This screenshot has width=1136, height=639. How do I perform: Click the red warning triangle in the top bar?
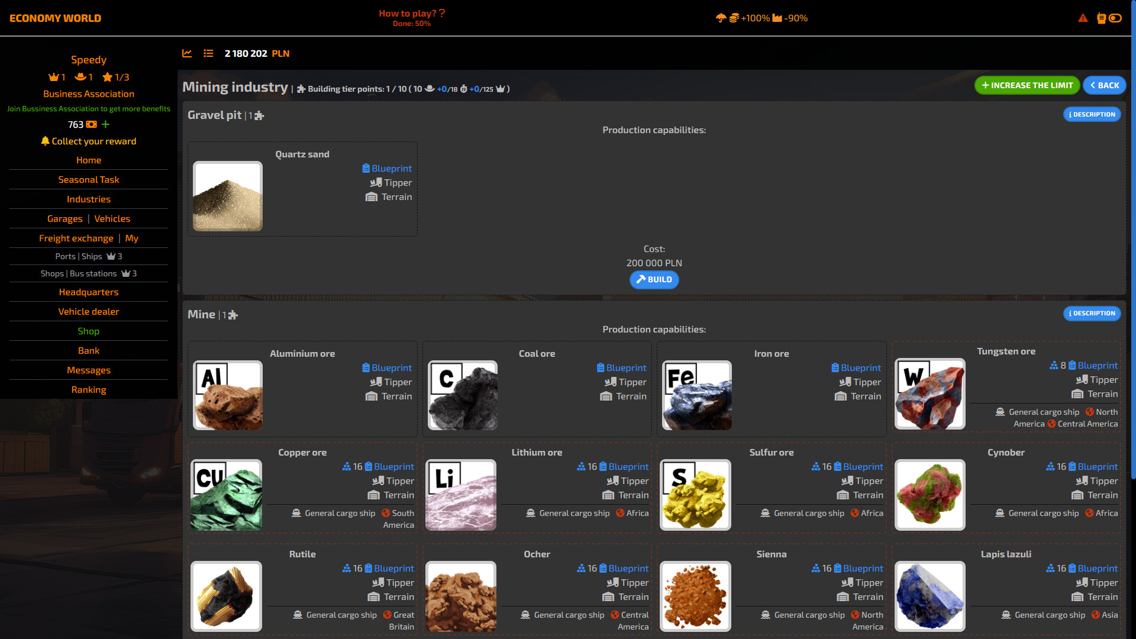point(1083,18)
